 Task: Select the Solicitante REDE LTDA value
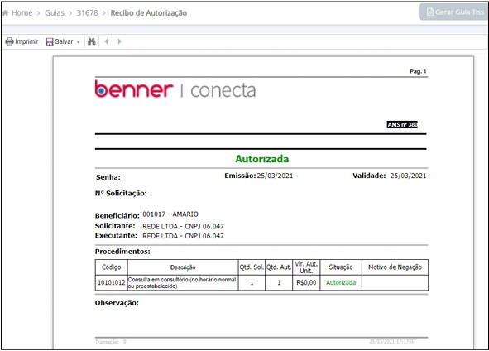184,226
